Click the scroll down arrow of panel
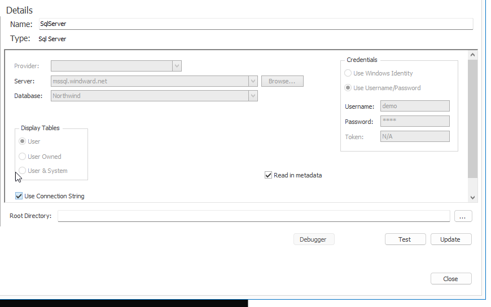The image size is (491, 307). [x=472, y=198]
